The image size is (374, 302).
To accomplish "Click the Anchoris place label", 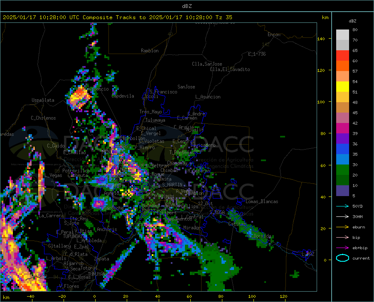I will (107, 230).
